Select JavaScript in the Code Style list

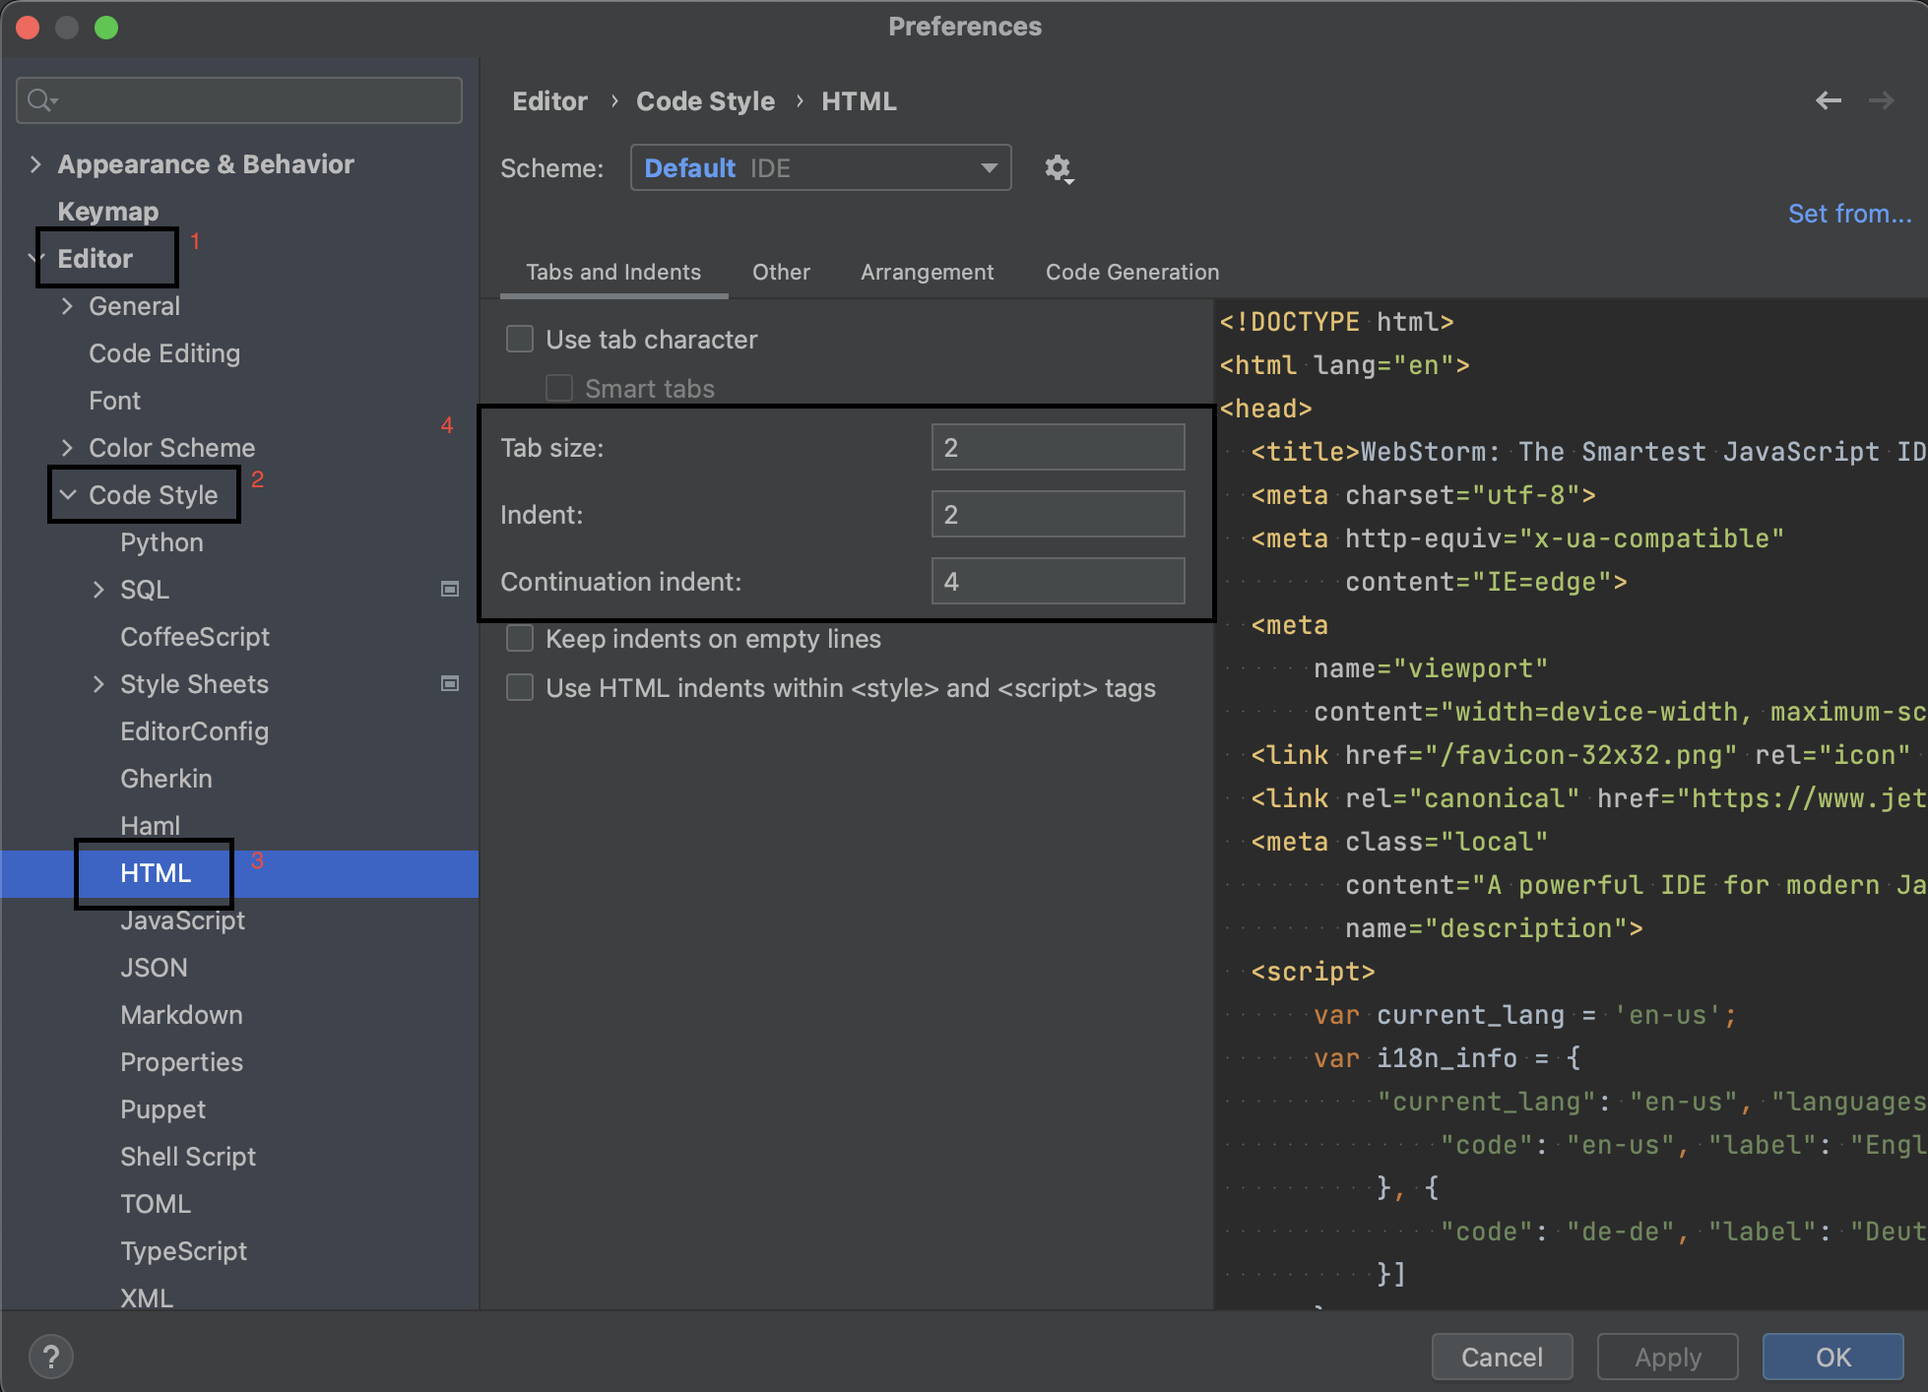pyautogui.click(x=182, y=920)
